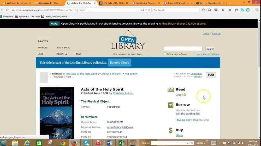Switch to the LibraryWorld tab
Screen dimensions: 261x146
click(x=49, y=3)
